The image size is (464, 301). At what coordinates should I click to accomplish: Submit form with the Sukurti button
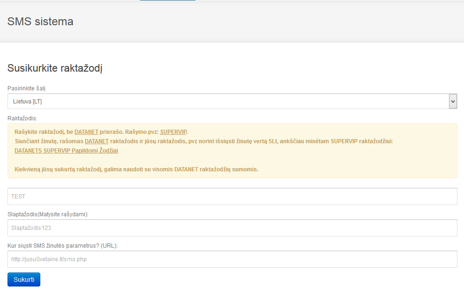(24, 279)
